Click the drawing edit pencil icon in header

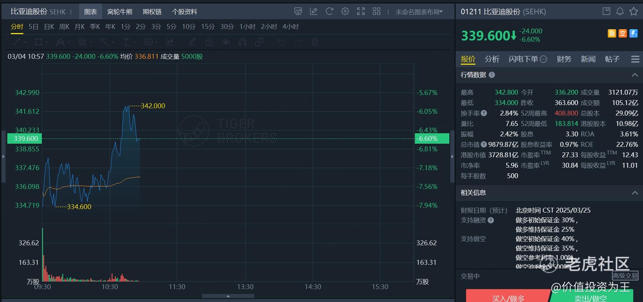(314, 11)
